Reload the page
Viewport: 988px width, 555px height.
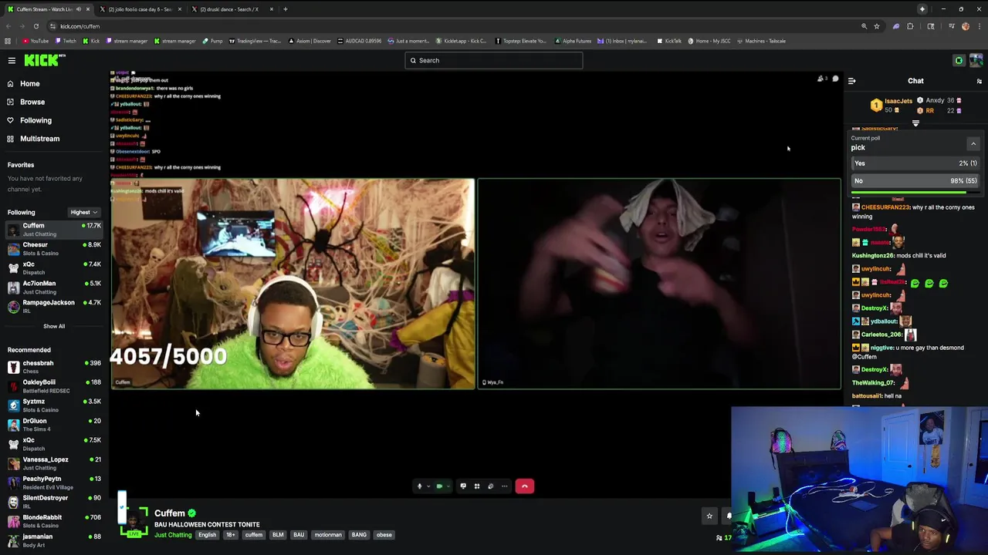pos(36,26)
